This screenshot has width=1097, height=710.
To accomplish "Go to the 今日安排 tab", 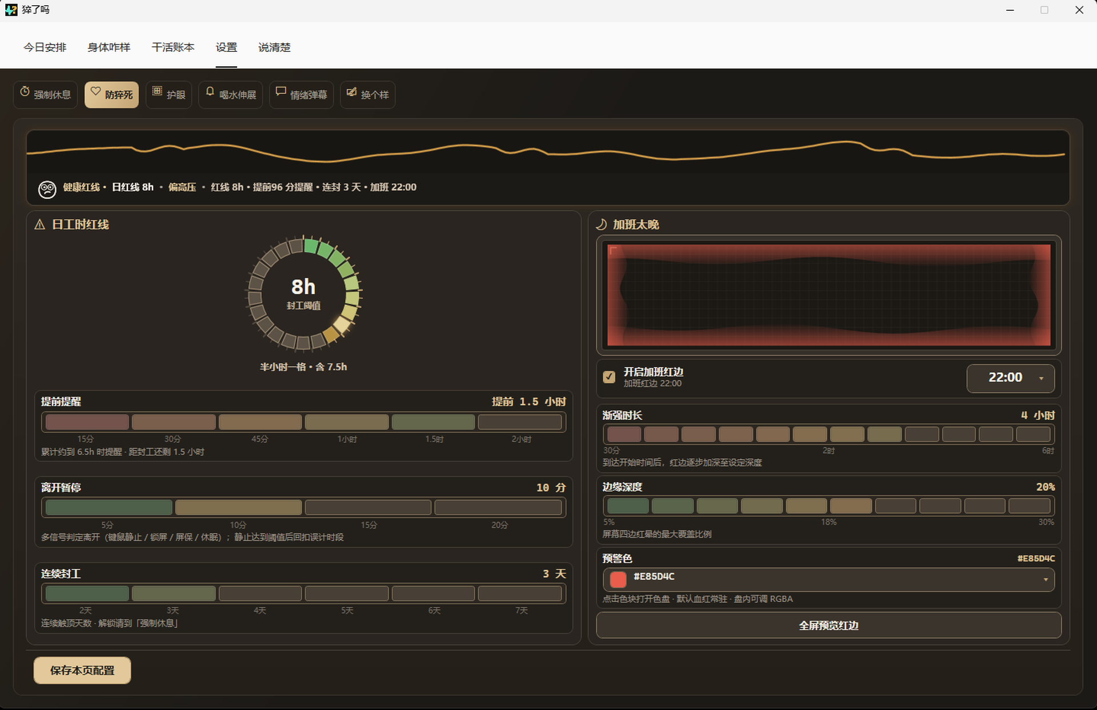I will (45, 47).
